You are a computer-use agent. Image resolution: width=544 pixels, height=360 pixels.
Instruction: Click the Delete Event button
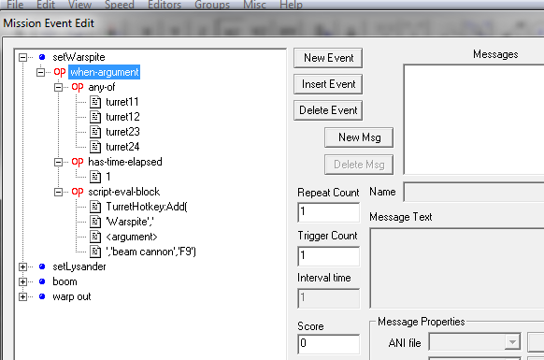pyautogui.click(x=328, y=110)
